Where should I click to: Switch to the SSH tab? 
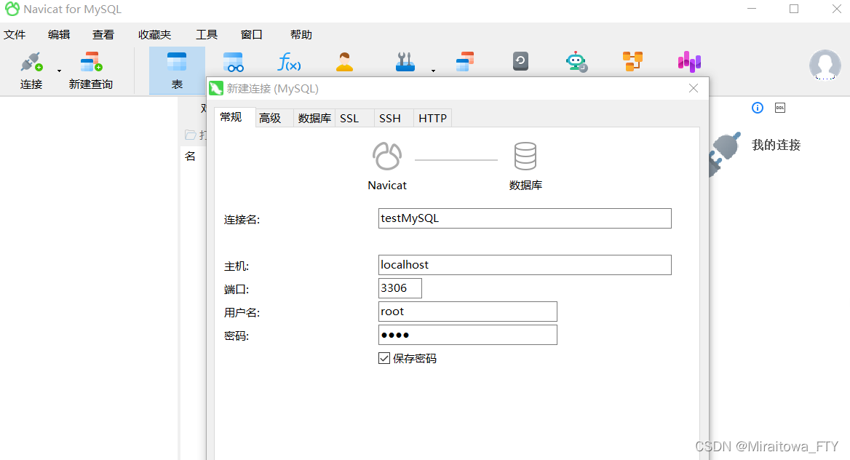coord(390,117)
